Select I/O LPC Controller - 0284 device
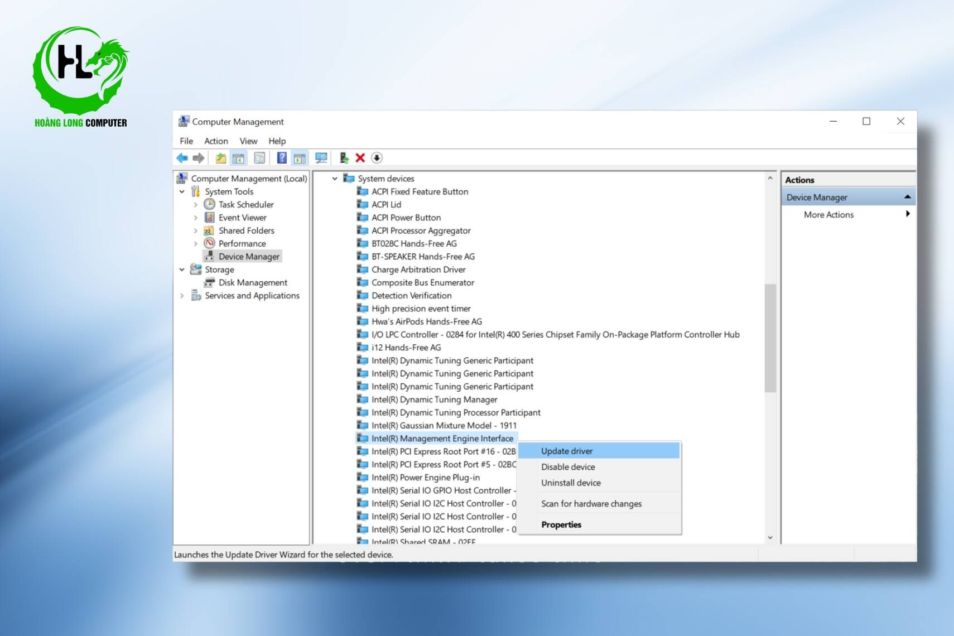This screenshot has height=636, width=954. (x=556, y=334)
